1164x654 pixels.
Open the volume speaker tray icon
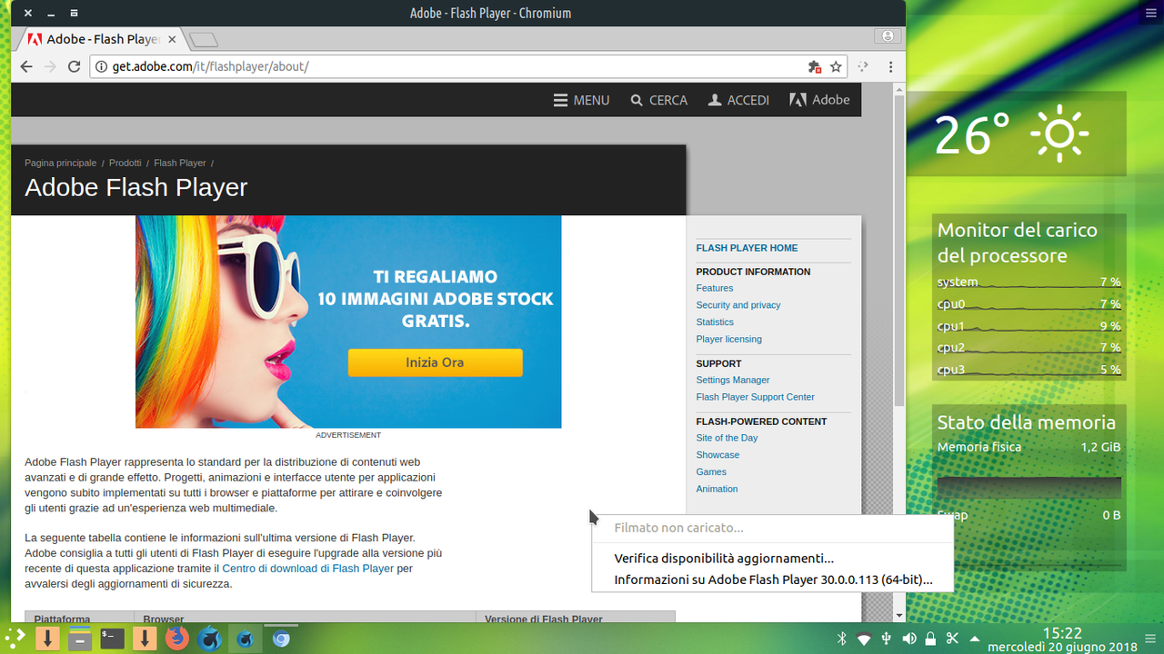pyautogui.click(x=908, y=639)
